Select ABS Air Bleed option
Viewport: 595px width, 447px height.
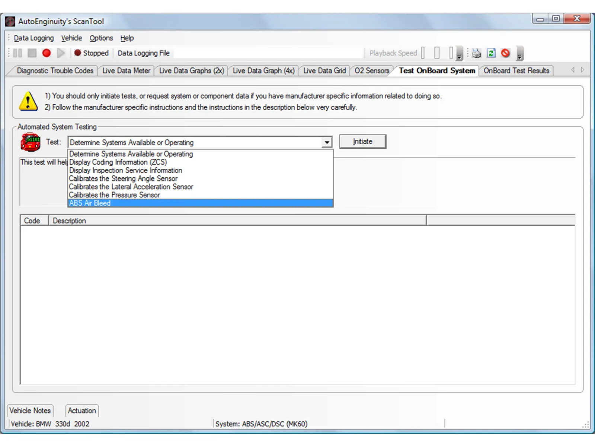pyautogui.click(x=200, y=203)
